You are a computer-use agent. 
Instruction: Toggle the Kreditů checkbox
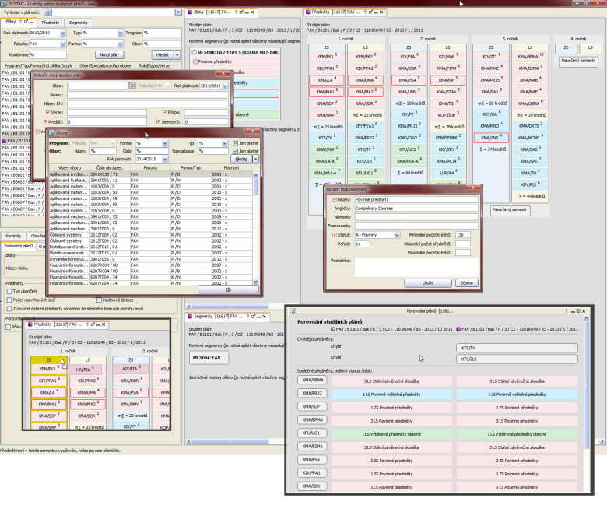[45, 122]
